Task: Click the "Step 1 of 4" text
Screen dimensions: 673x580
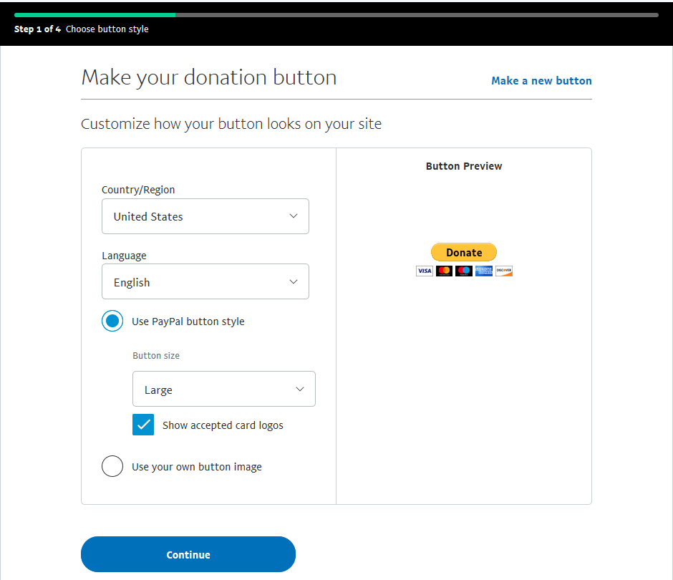Action: coord(38,29)
